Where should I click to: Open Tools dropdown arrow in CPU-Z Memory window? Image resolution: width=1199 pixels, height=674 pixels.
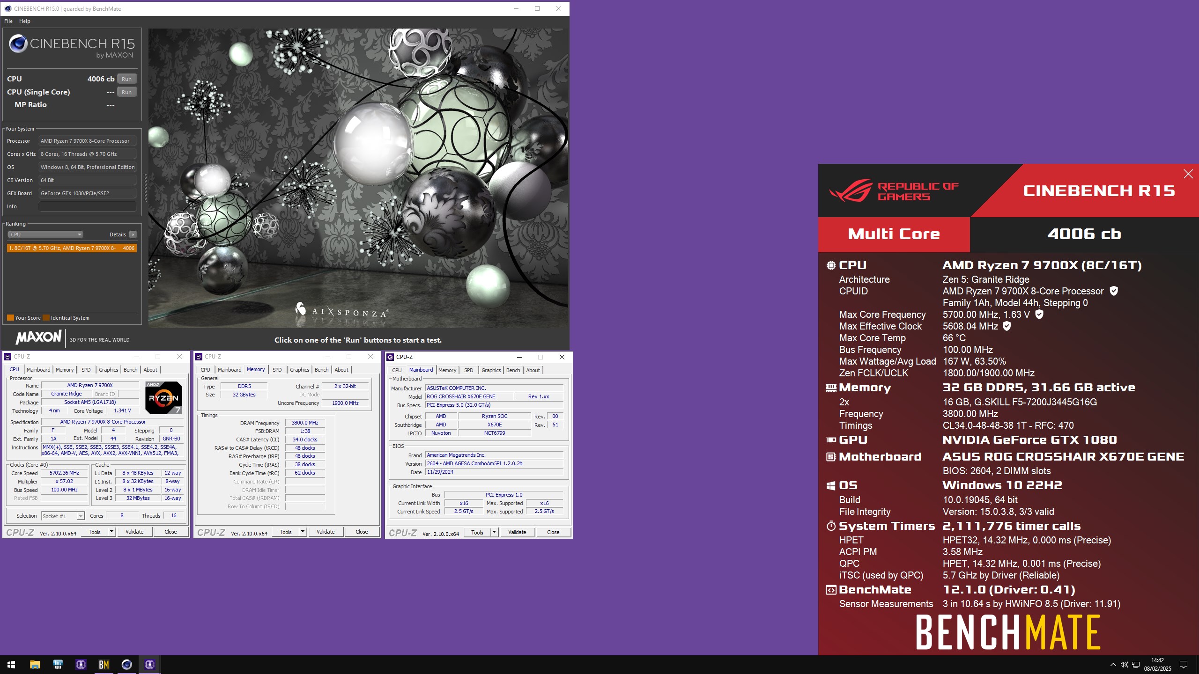[x=303, y=532]
